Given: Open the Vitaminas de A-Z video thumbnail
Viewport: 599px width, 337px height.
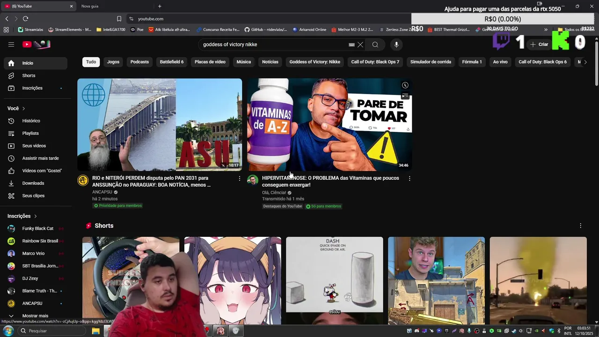Looking at the screenshot, I should tap(329, 125).
